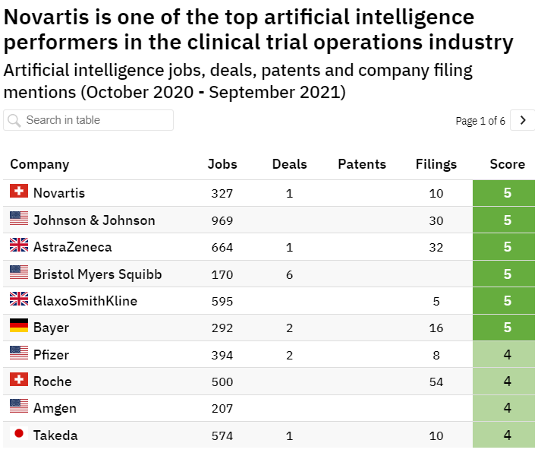Click the German flag beside Bayer
The image size is (541, 456).
point(19,325)
